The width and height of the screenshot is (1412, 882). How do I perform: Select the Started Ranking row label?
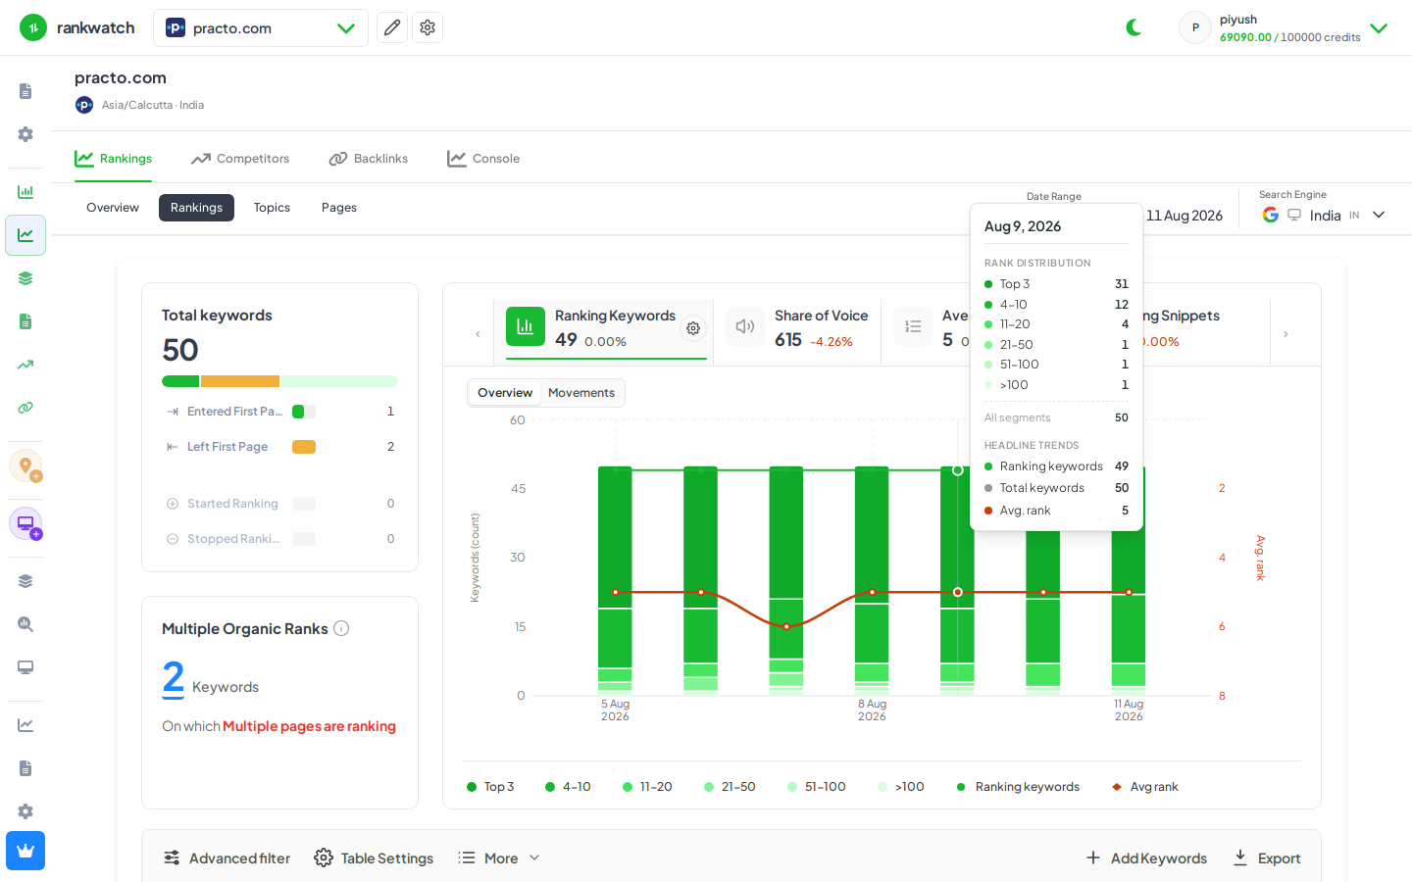[x=232, y=504]
